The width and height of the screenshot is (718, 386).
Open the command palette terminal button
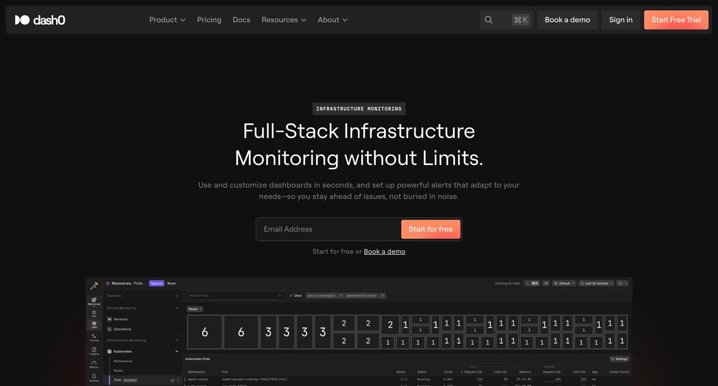[x=532, y=284]
